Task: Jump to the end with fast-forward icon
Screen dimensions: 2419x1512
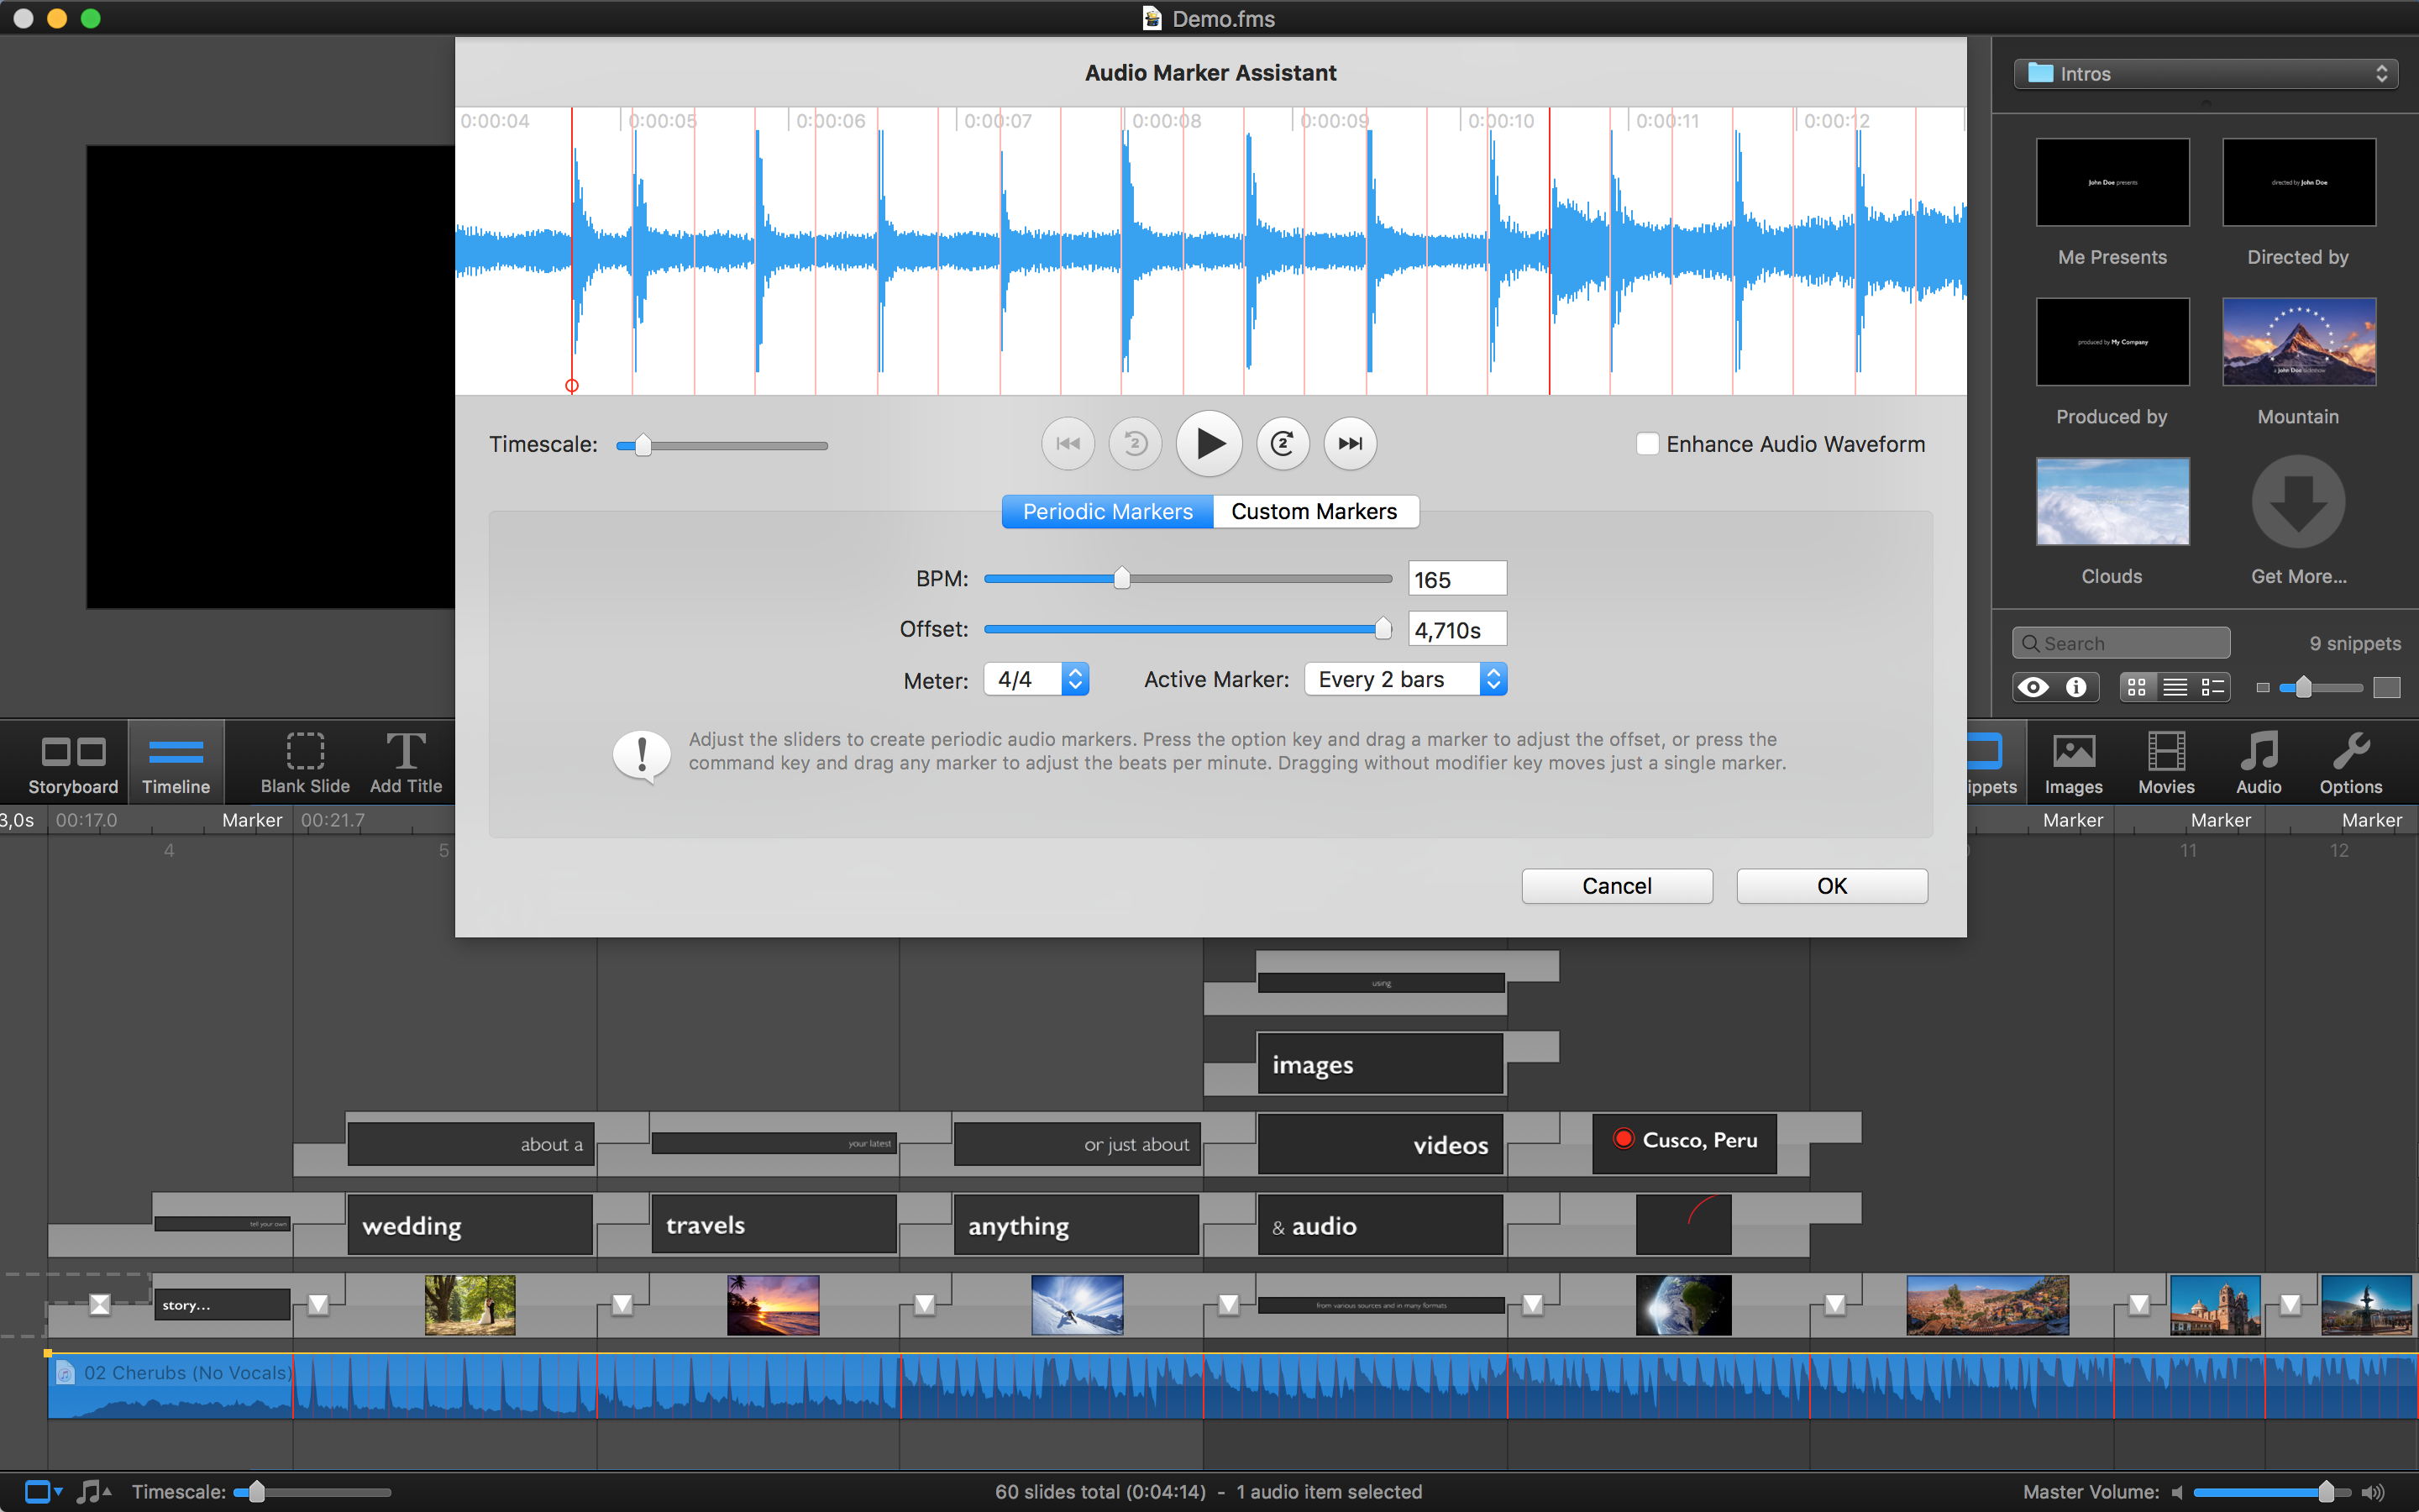Action: click(x=1350, y=444)
